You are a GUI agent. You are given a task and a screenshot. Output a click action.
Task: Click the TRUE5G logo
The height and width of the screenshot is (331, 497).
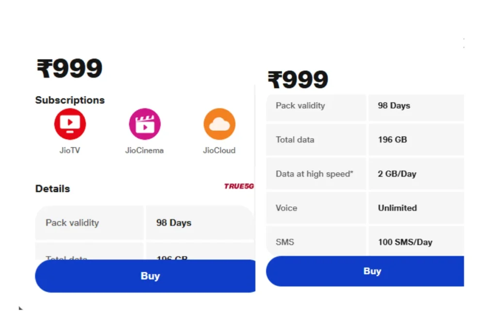(239, 186)
